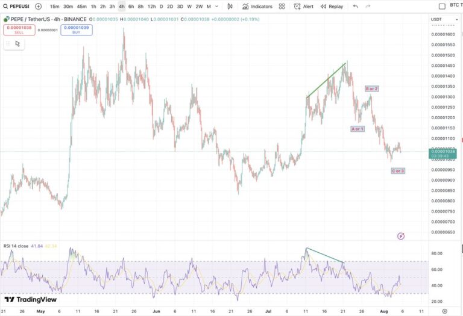Select the 1D daily timeframe

click(161, 6)
